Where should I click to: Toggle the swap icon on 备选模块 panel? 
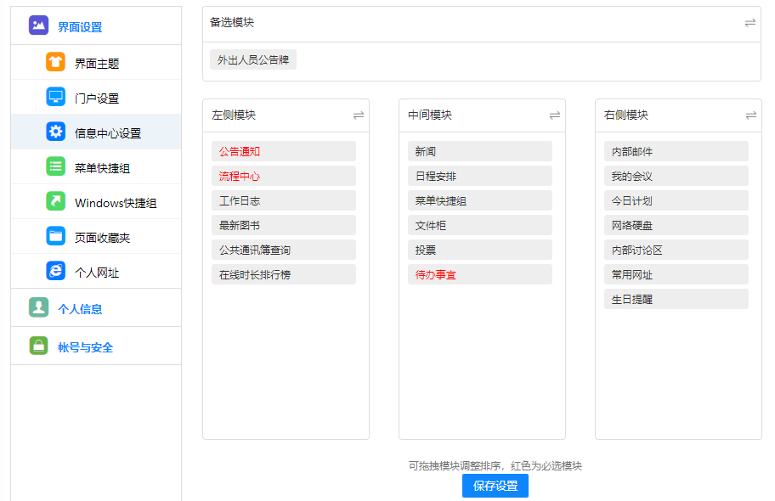click(x=750, y=23)
